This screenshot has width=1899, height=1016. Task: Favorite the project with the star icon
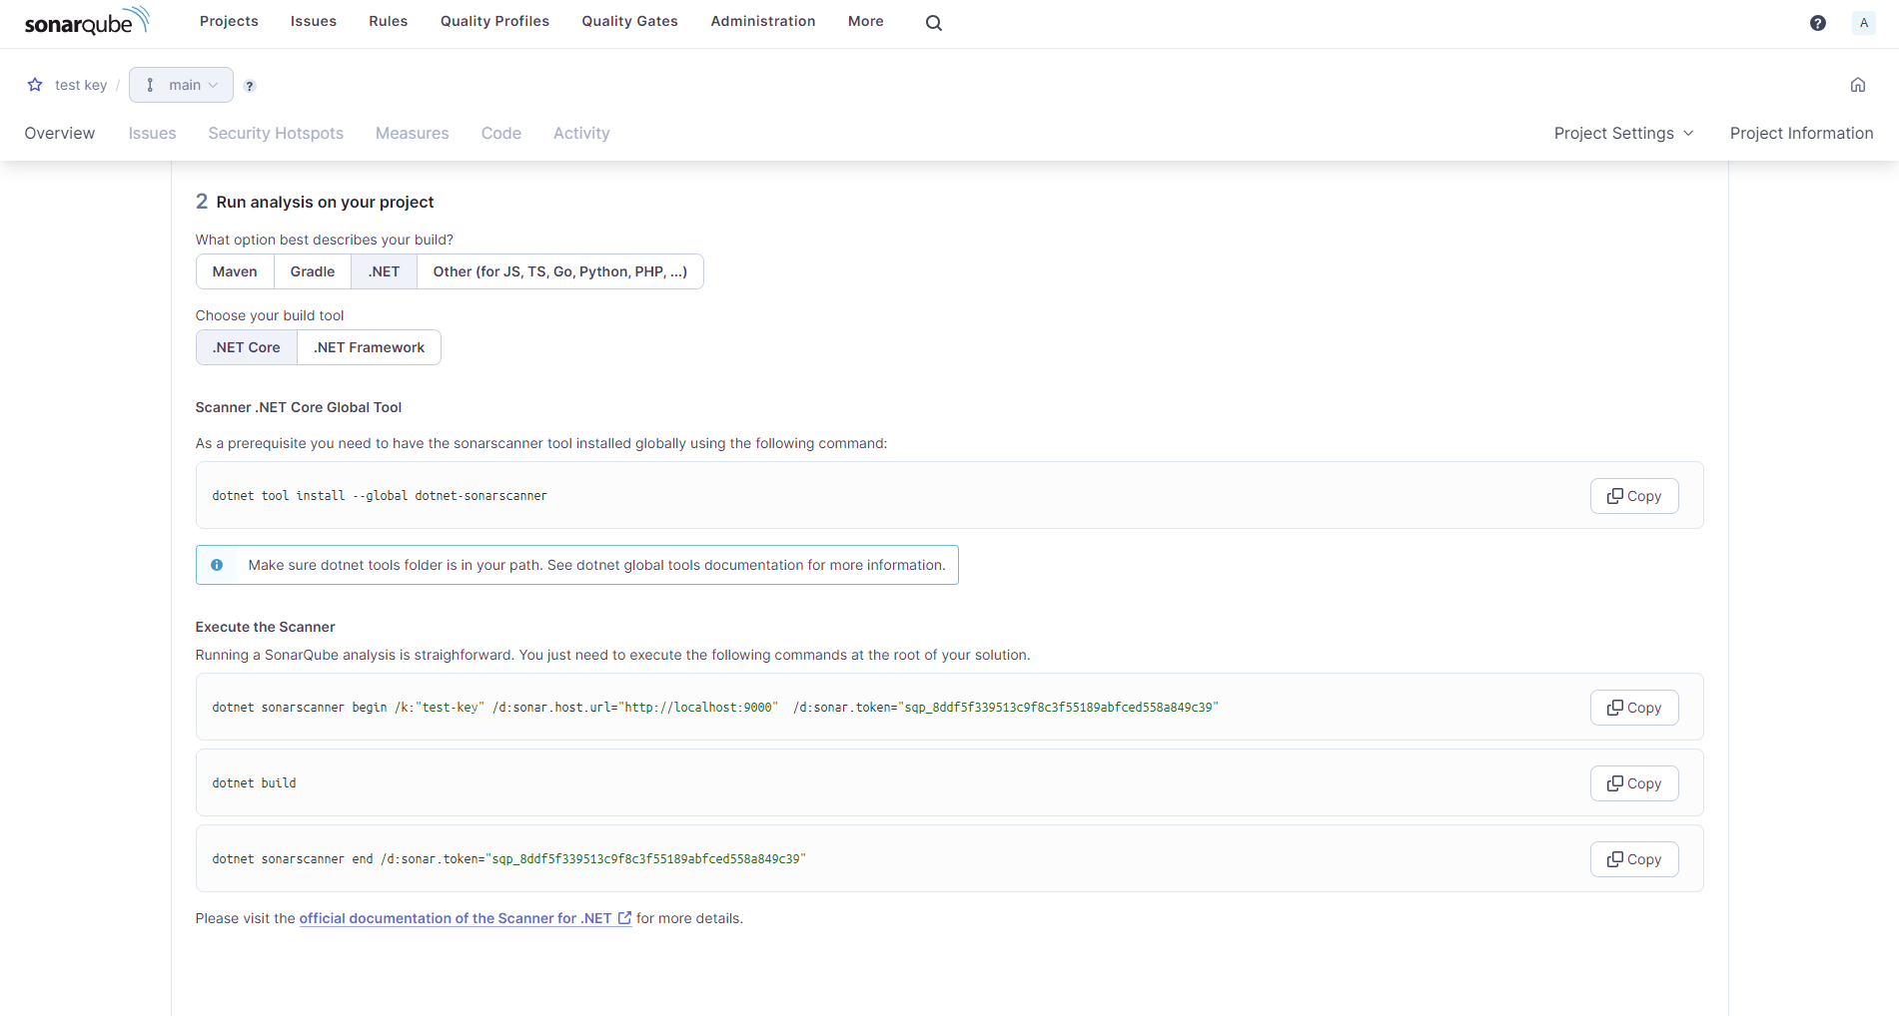(x=35, y=85)
